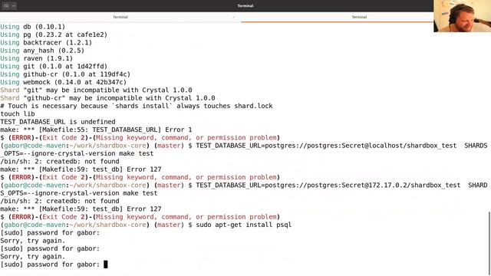
Task: Close the first Terminal tab
Action: (x=233, y=17)
